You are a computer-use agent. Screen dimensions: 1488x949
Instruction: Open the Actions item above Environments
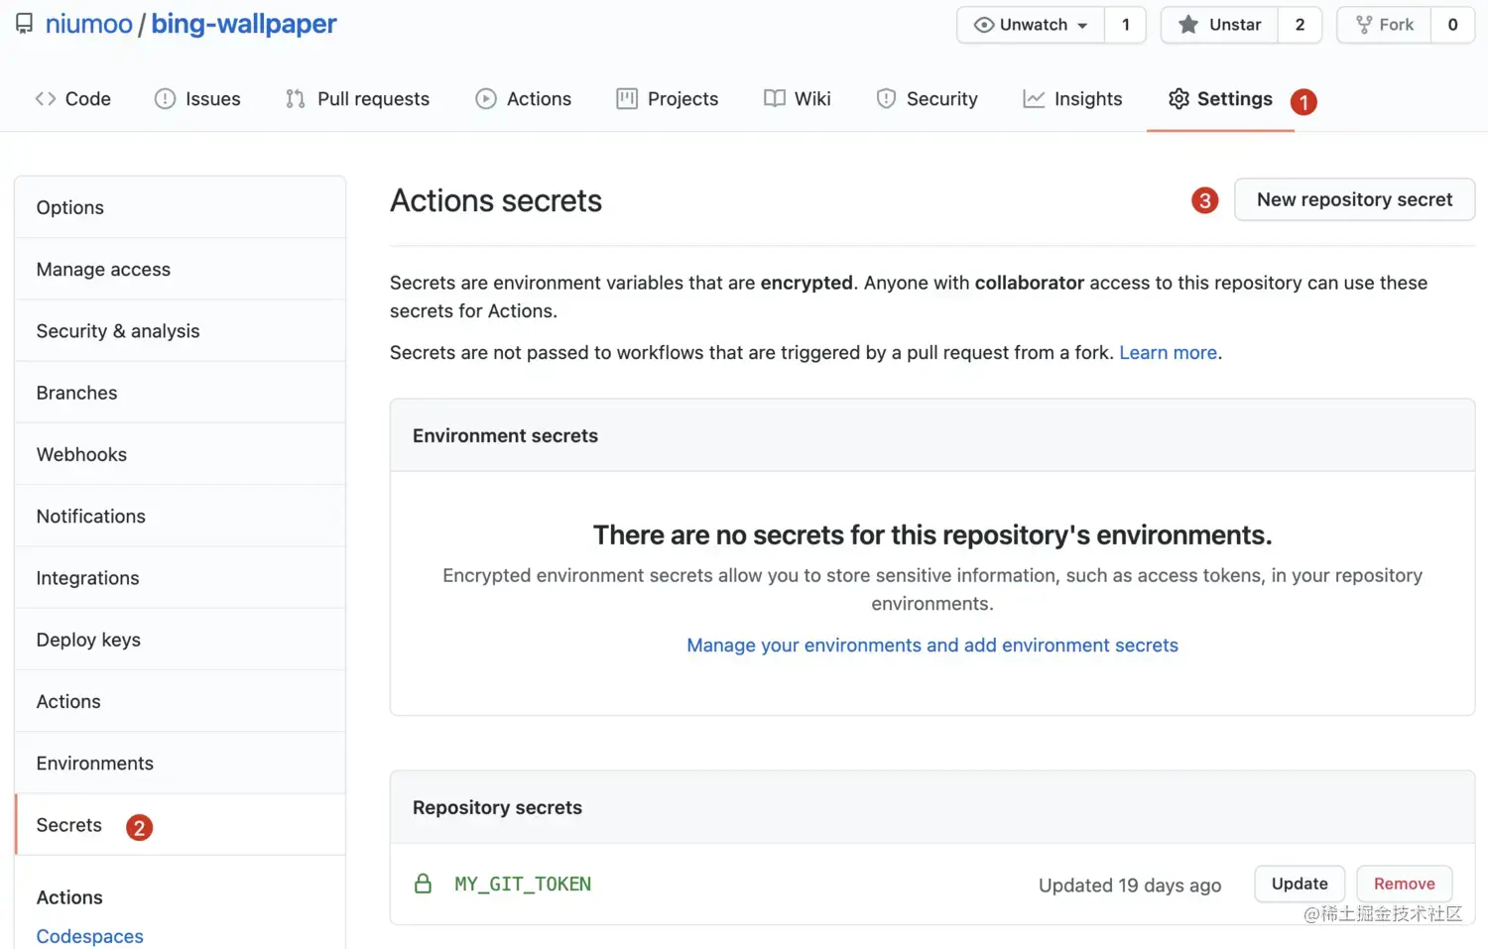click(181, 701)
